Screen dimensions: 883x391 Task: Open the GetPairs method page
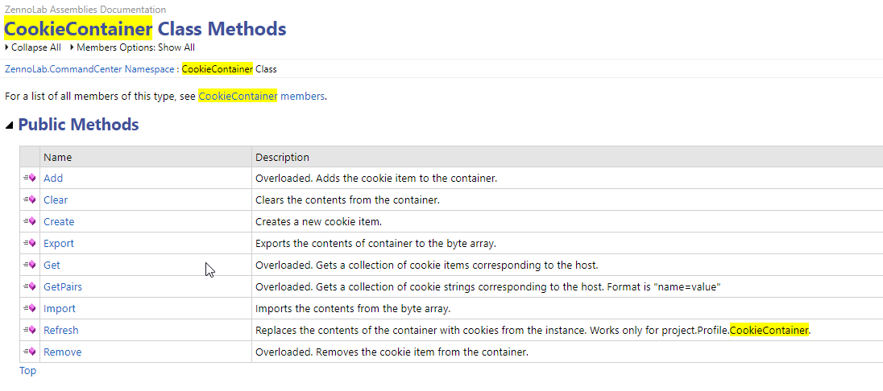(63, 286)
